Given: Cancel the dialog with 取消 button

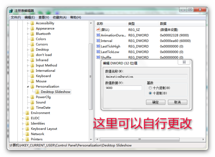Looking at the screenshot, I should pyautogui.click(x=178, y=102).
